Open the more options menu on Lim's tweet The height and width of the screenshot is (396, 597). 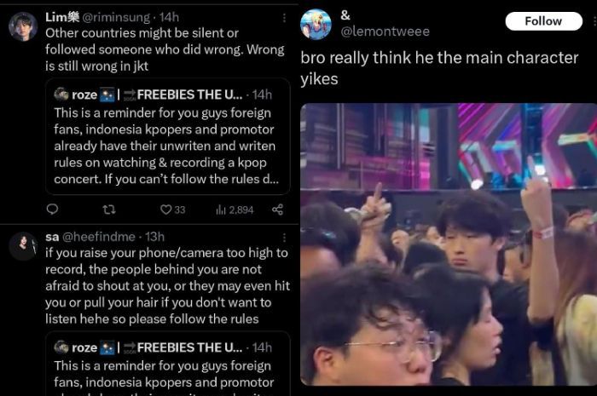pos(284,18)
